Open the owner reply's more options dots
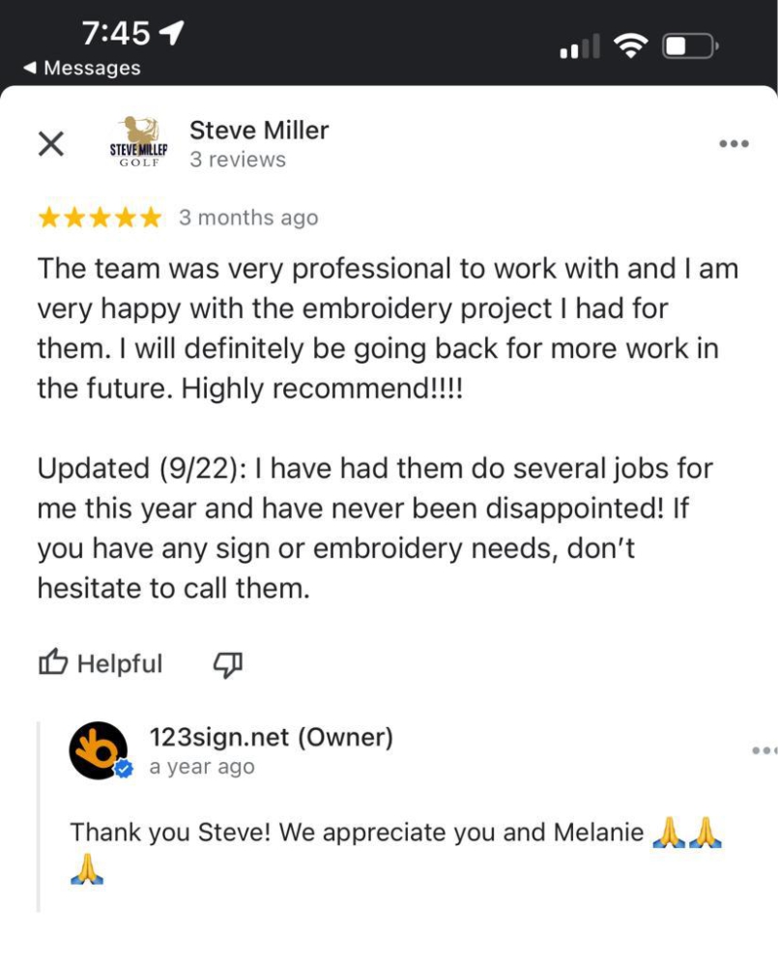The height and width of the screenshot is (967, 778). pos(764,750)
